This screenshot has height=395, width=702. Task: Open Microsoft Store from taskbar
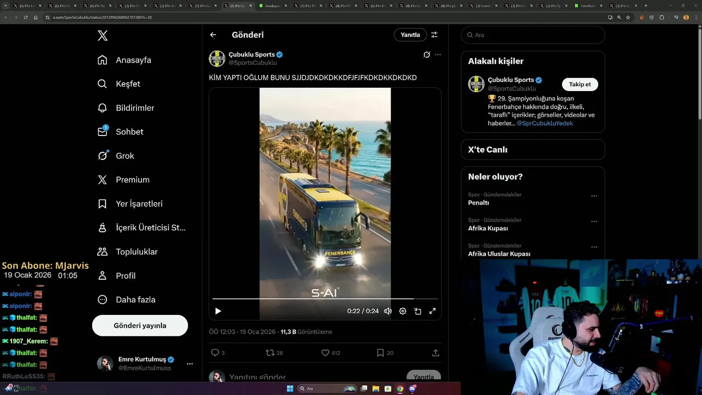(x=388, y=388)
